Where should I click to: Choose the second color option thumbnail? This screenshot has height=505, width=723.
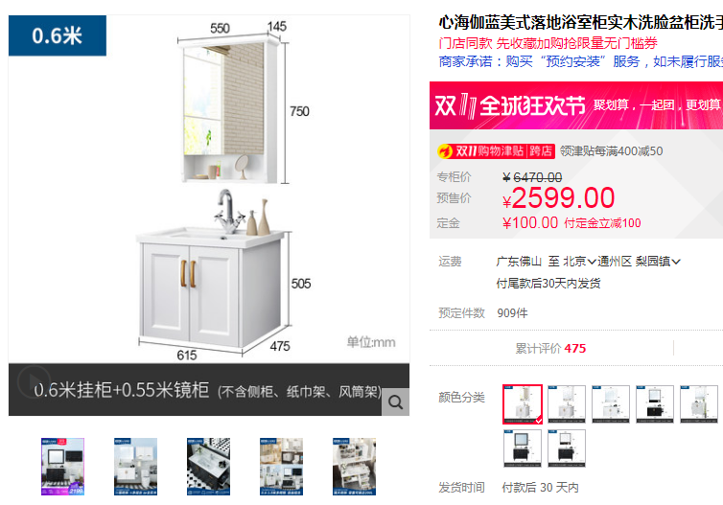pos(567,404)
